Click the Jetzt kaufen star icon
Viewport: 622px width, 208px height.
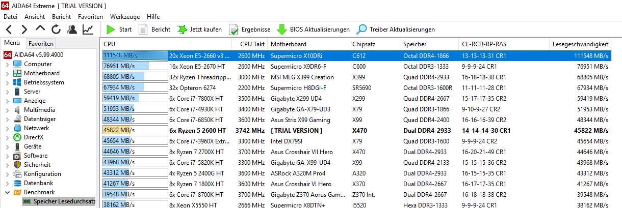pos(182,29)
